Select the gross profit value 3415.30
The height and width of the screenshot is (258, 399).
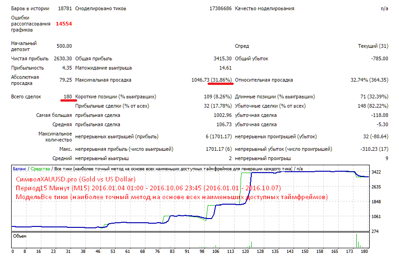[222, 58]
